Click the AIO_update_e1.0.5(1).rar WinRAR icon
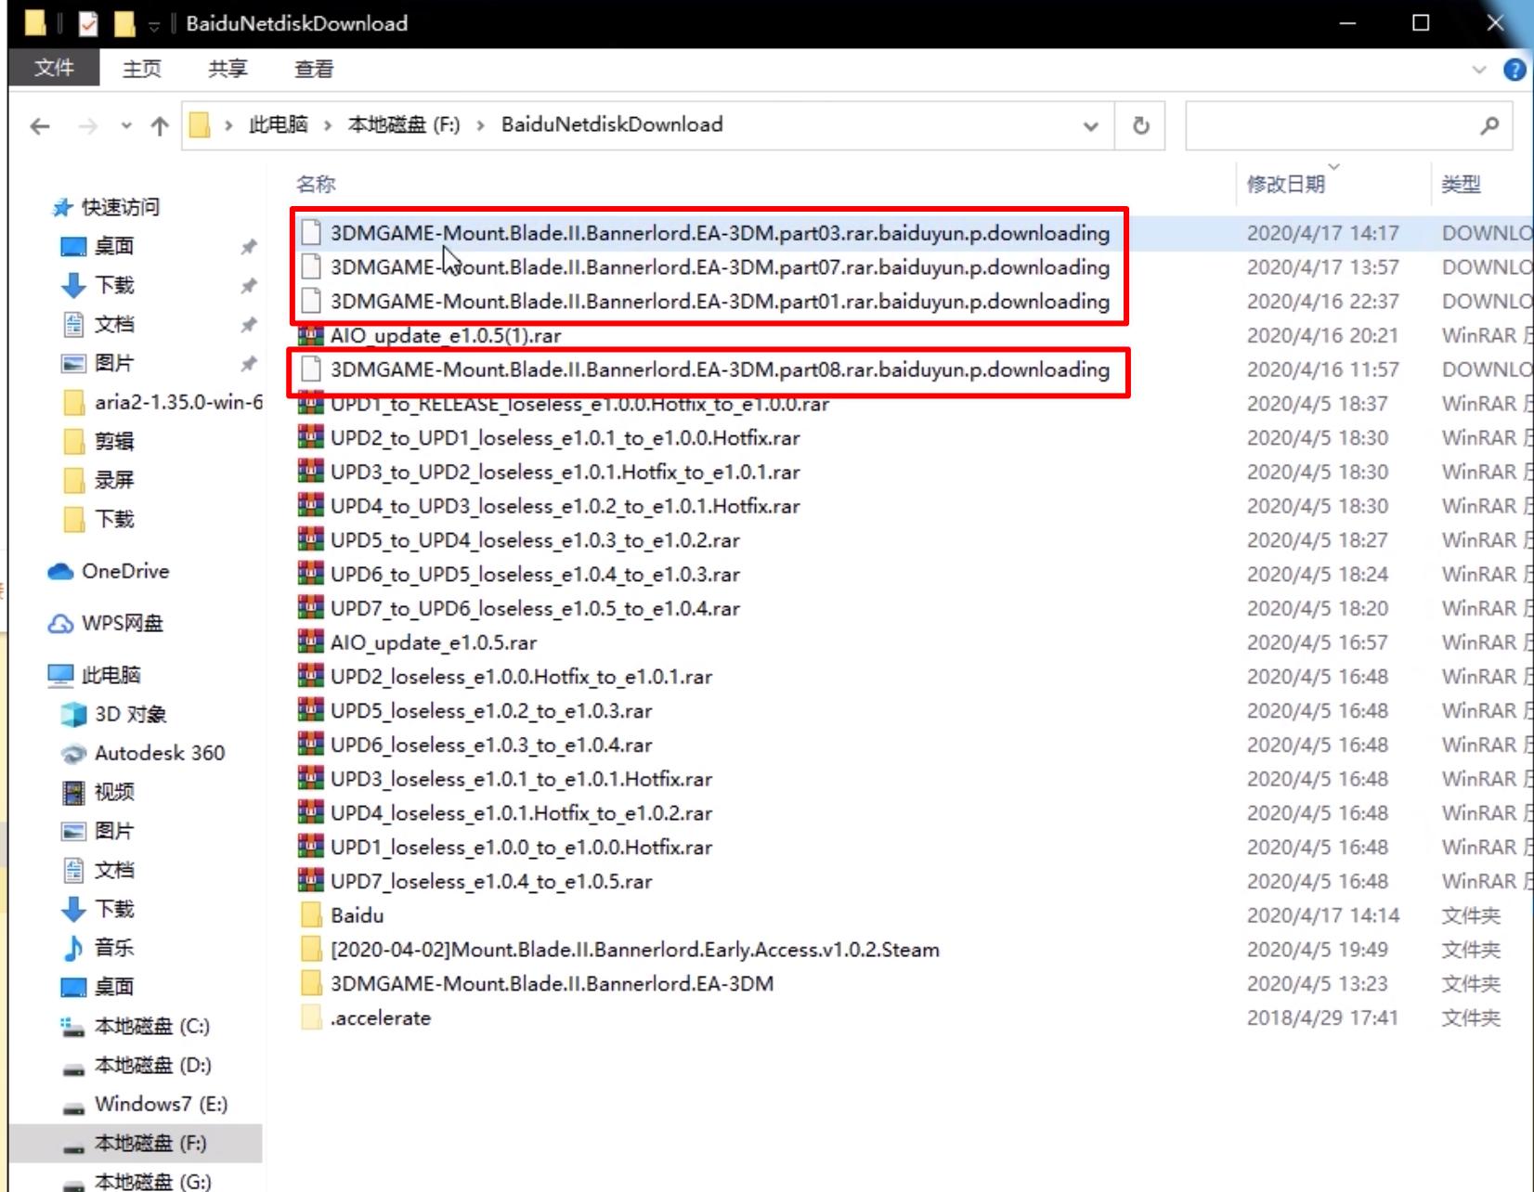The image size is (1534, 1192). tap(311, 335)
